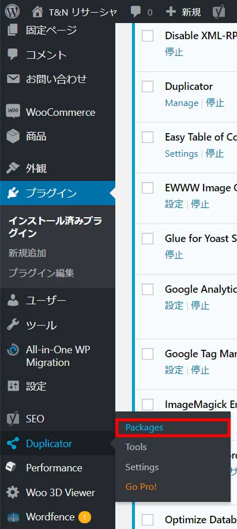Open the site home icon
This screenshot has height=529, width=237.
pos(37,12)
